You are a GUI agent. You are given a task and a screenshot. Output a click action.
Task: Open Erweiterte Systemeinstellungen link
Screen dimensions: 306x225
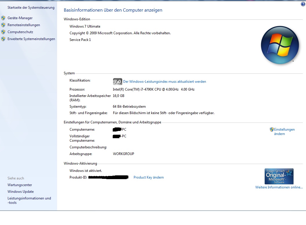point(31,39)
